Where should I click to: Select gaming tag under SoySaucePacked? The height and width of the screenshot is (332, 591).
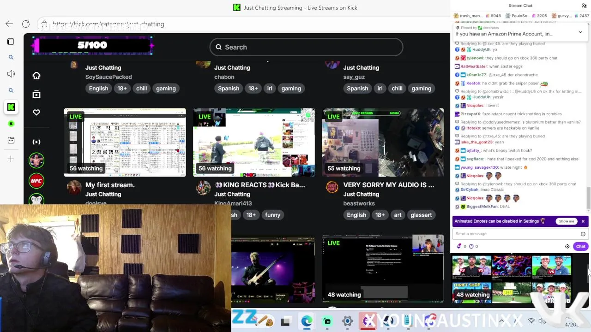166,89
